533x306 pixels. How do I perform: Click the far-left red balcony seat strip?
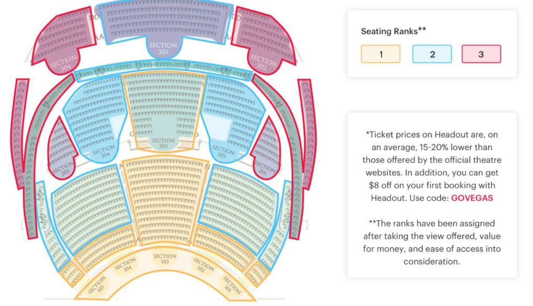coord(20,133)
